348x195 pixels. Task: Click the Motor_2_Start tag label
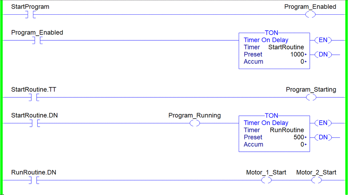316,172
